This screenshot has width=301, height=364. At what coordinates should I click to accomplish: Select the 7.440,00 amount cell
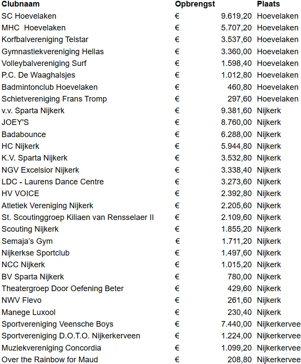coord(236,324)
